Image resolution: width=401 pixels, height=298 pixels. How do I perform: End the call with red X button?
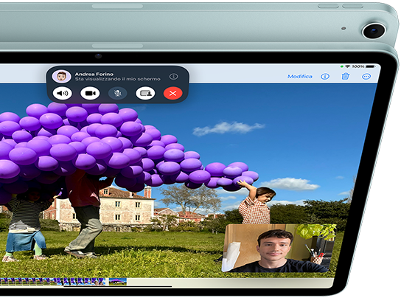pyautogui.click(x=173, y=93)
